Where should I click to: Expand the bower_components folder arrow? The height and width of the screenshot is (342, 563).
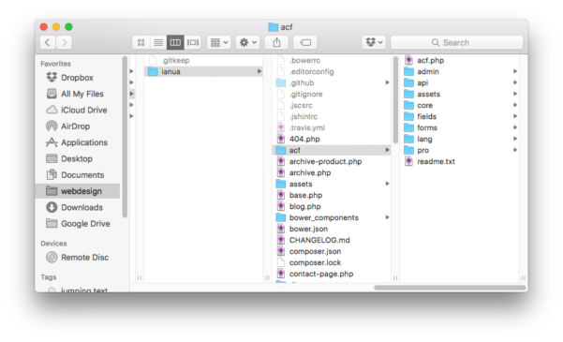point(387,217)
